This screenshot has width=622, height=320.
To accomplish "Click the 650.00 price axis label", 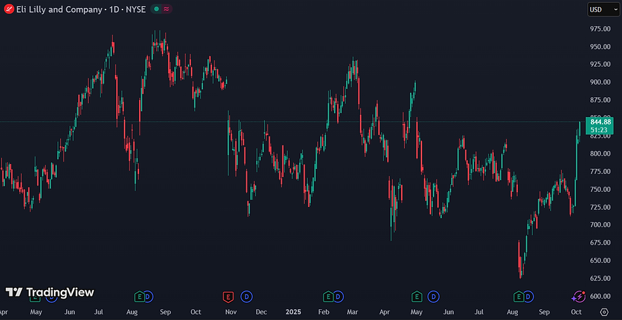I will tap(600, 260).
